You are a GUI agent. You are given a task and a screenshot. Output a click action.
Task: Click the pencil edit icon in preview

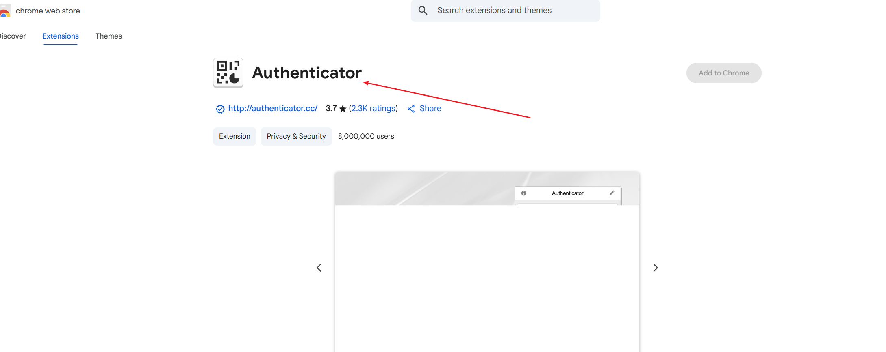pyautogui.click(x=612, y=193)
